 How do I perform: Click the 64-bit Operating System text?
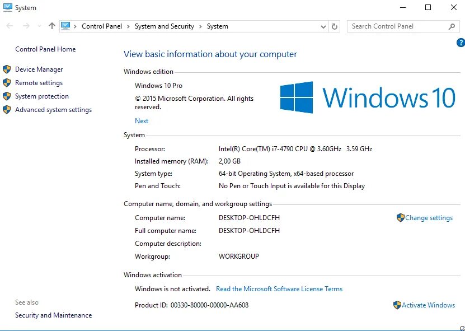[x=286, y=174]
